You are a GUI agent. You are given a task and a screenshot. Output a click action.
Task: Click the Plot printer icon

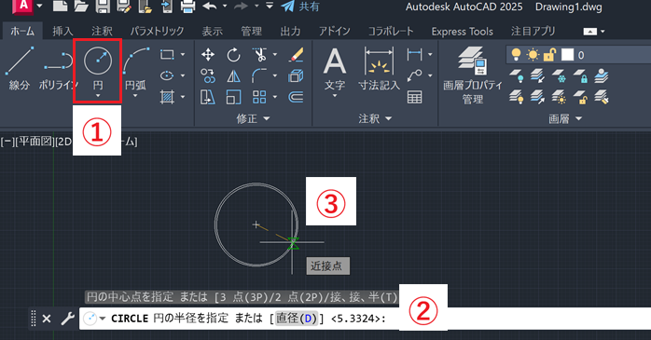click(x=188, y=6)
